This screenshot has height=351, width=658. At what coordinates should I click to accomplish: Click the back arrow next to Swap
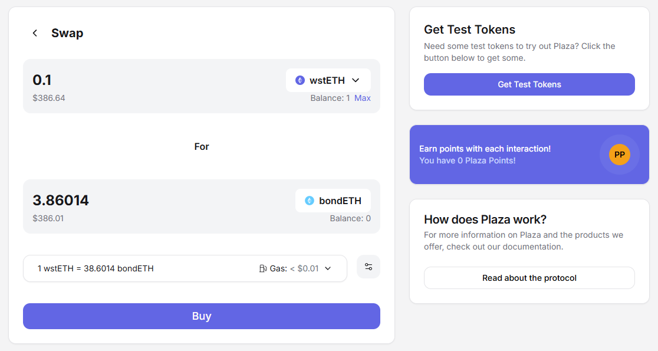coord(35,33)
